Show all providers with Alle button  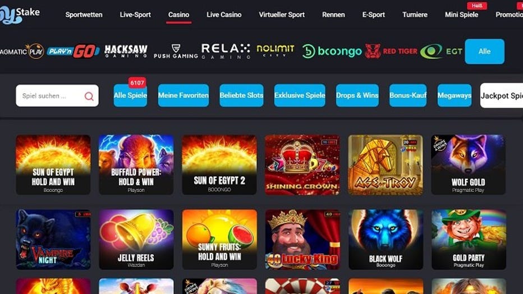(x=484, y=51)
